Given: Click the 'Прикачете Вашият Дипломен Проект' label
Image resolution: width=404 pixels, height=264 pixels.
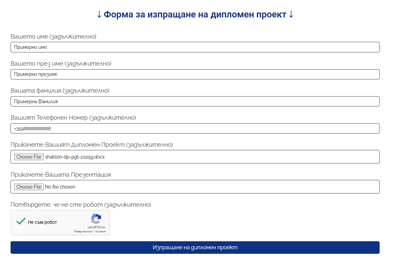Looking at the screenshot, I should point(92,145).
